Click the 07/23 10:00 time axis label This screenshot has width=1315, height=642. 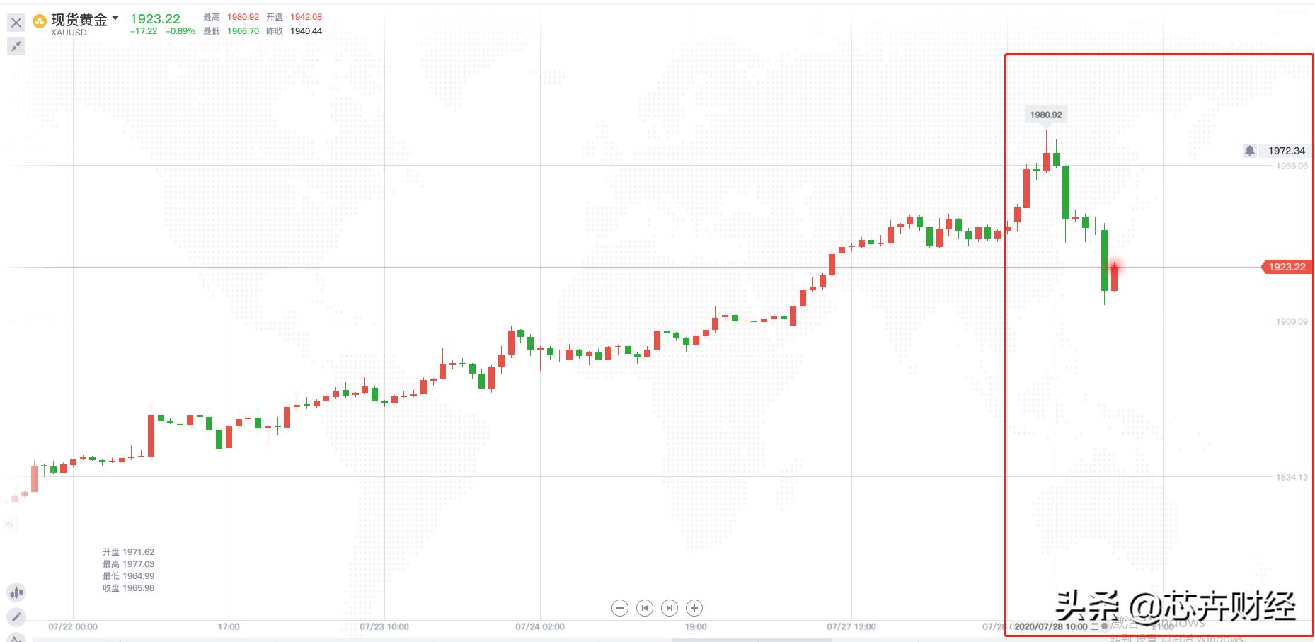point(384,626)
